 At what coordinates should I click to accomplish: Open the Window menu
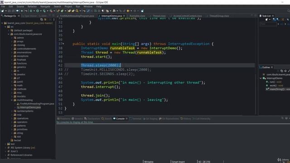coord(88,6)
